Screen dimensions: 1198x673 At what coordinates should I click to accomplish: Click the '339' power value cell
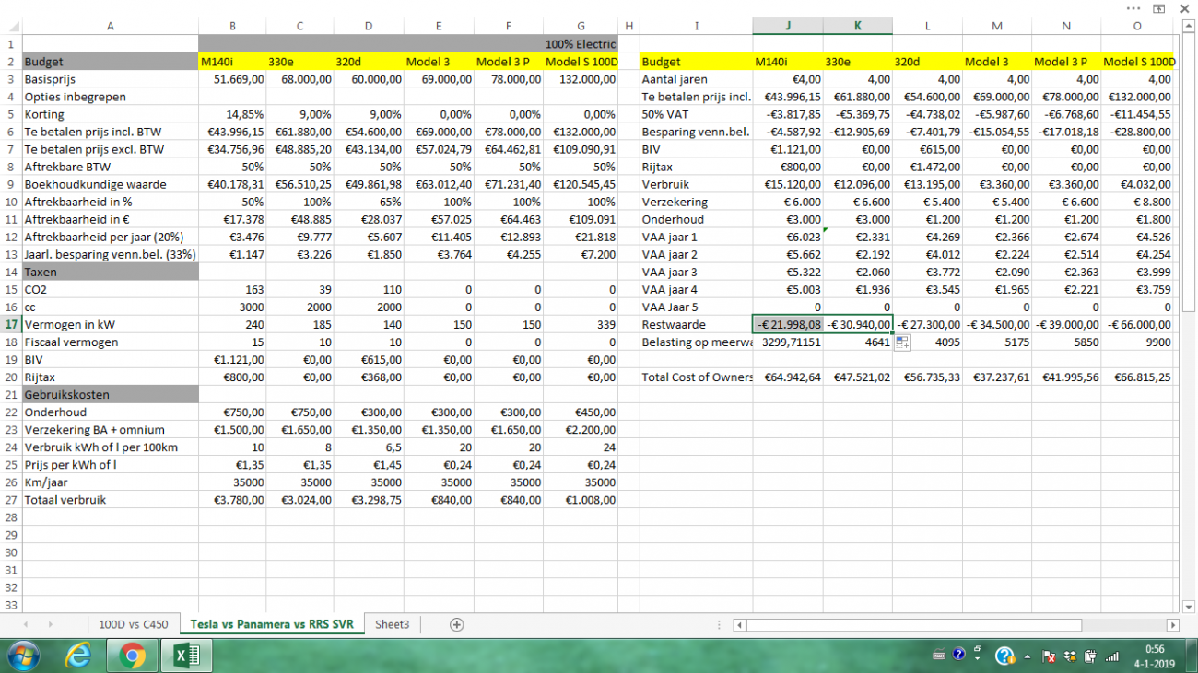click(581, 324)
